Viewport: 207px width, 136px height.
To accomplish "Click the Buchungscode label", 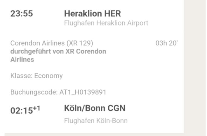I will [34, 92].
